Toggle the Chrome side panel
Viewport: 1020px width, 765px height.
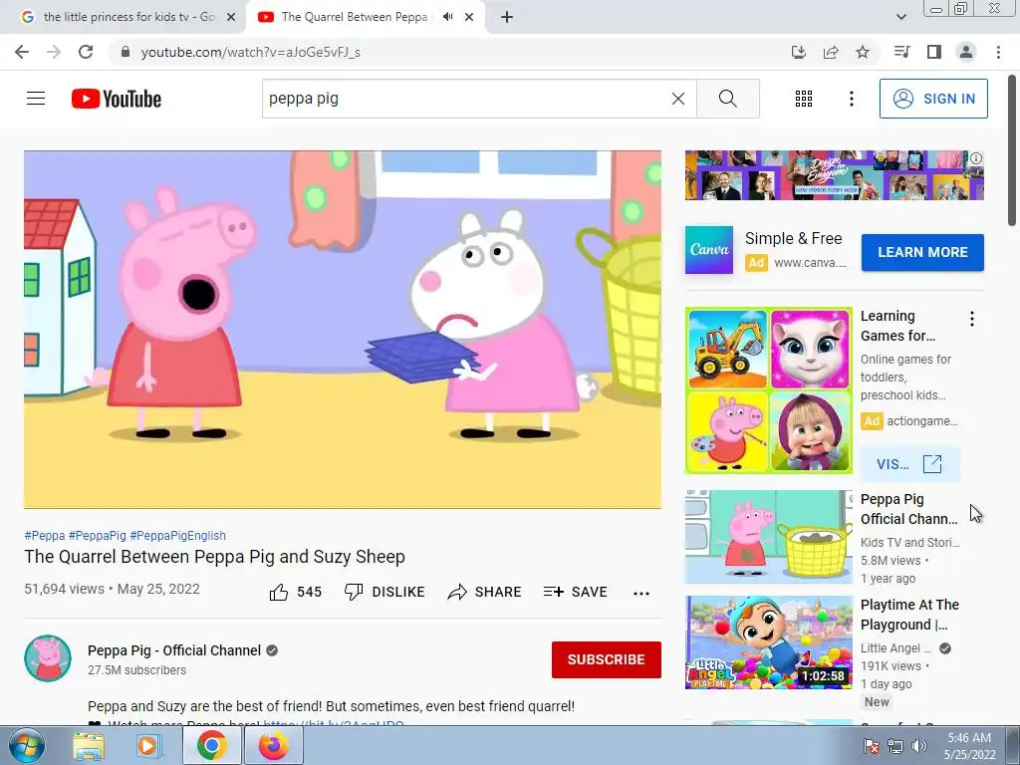tap(934, 52)
